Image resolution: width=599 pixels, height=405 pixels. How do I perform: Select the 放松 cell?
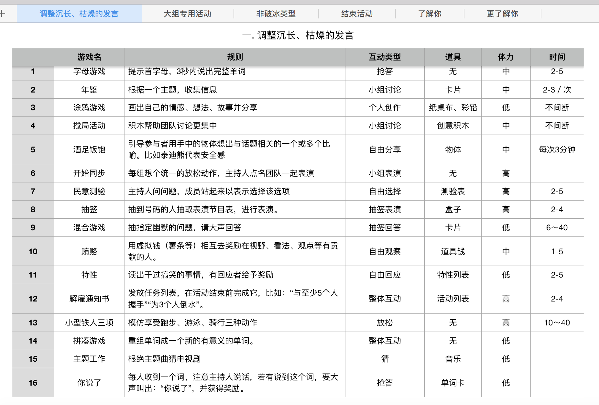(385, 323)
